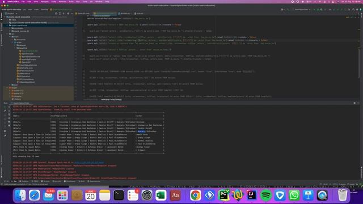Open Spotify from the Dock
Viewport: 363px width, 204px height.
tap(266, 195)
